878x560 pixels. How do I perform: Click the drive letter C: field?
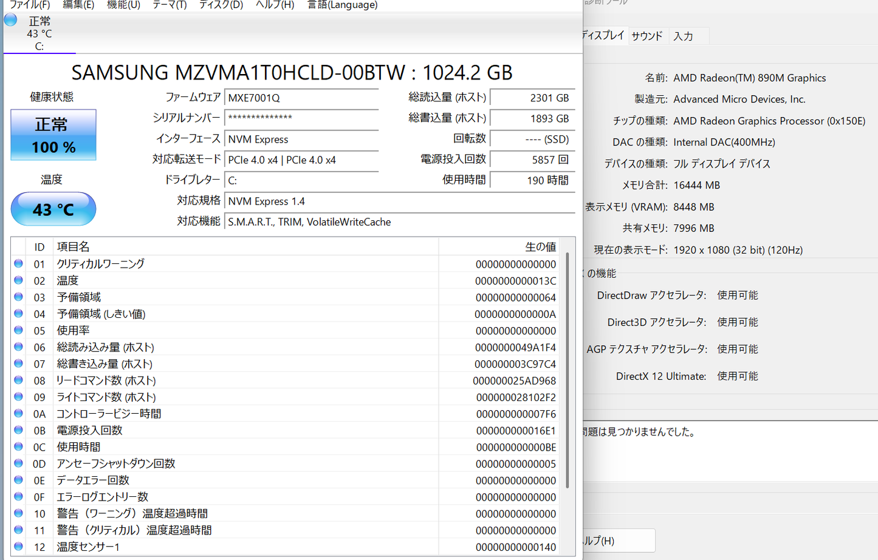point(301,180)
